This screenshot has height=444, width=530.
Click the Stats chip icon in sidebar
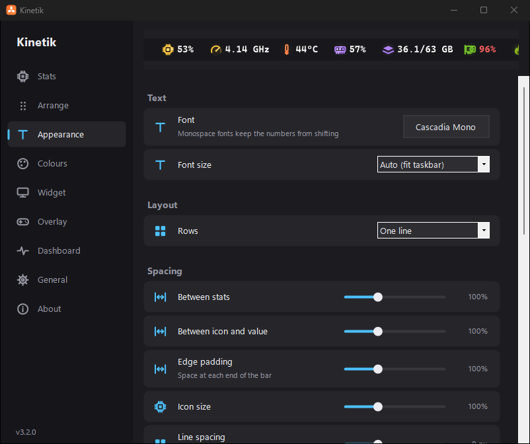coord(22,77)
